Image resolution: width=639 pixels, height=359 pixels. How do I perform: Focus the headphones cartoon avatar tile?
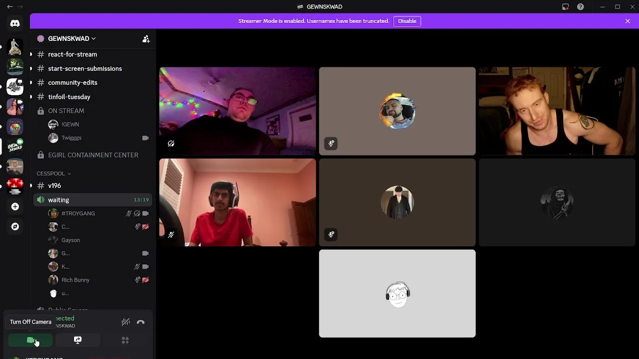397,294
